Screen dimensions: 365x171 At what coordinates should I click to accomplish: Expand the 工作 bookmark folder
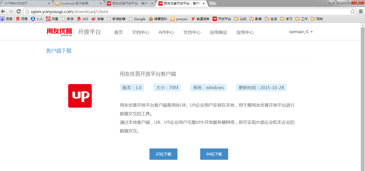(301, 19)
